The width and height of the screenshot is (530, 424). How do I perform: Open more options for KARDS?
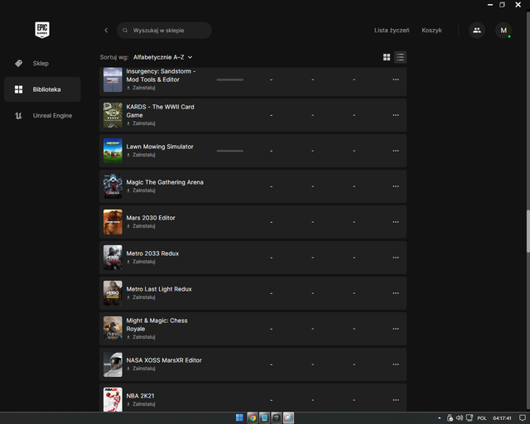[396, 115]
